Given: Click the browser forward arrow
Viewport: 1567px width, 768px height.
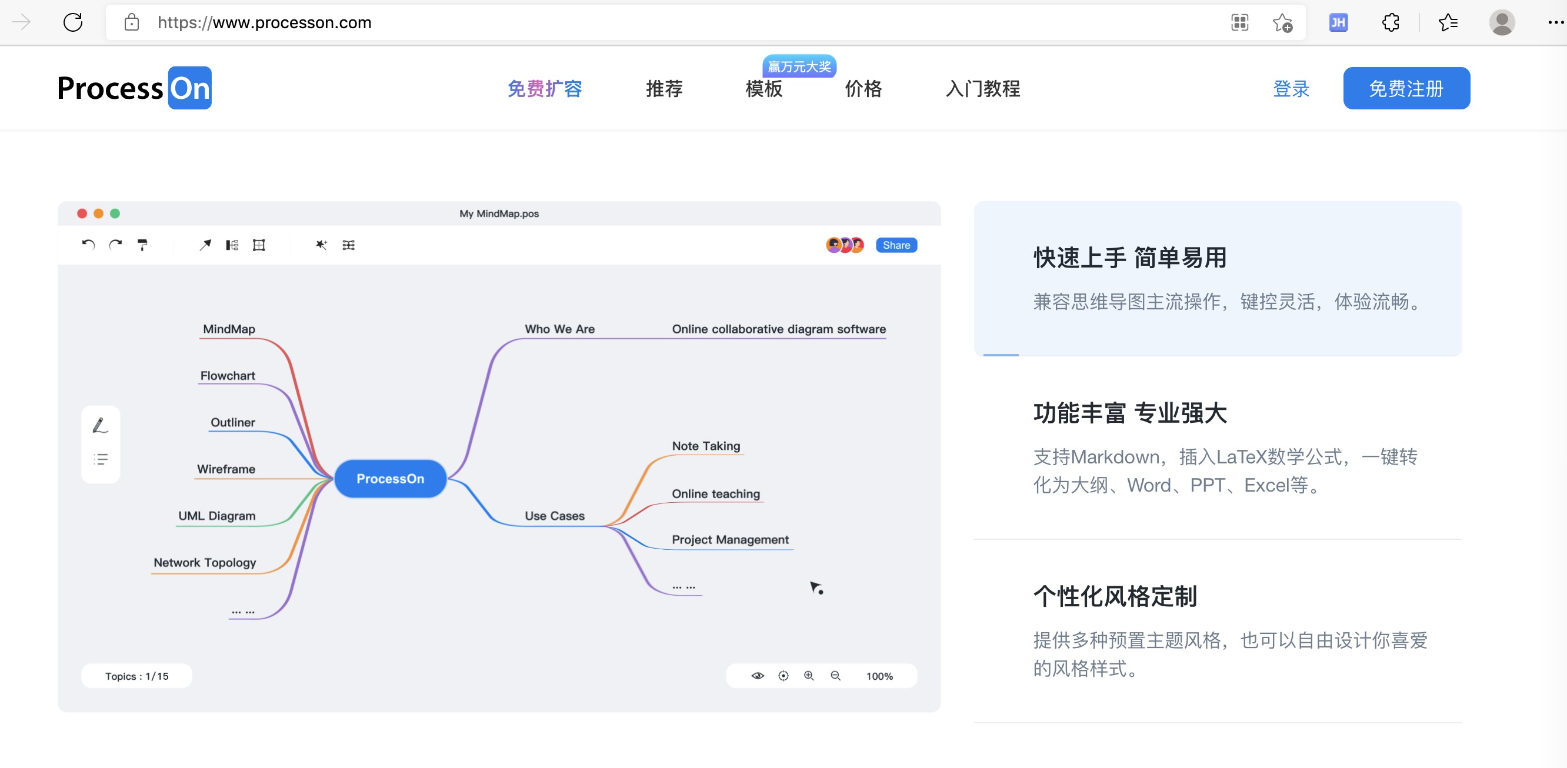Looking at the screenshot, I should click(x=21, y=22).
